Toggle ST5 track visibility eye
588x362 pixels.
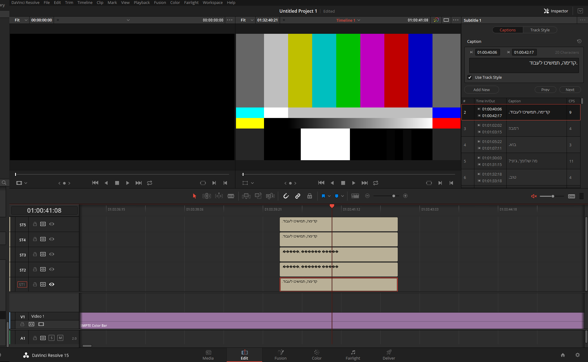point(52,224)
